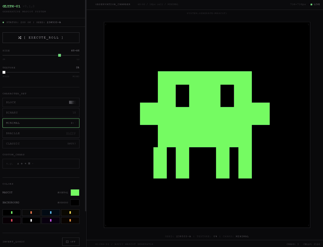Screen dimensions: 323x247
Task: Click the sidebar scrollbar
Action: tap(86, 106)
